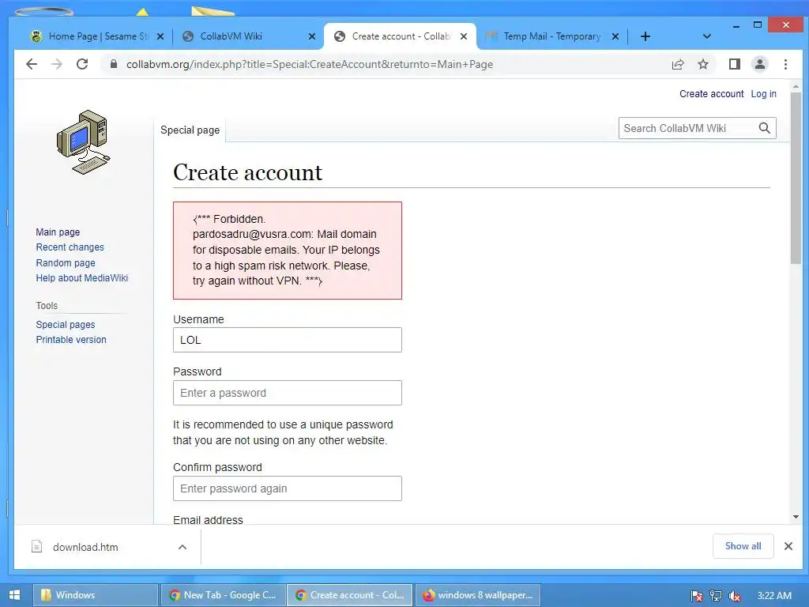Open the Windows Start button
Screen dimensions: 809x607
tap(14, 595)
